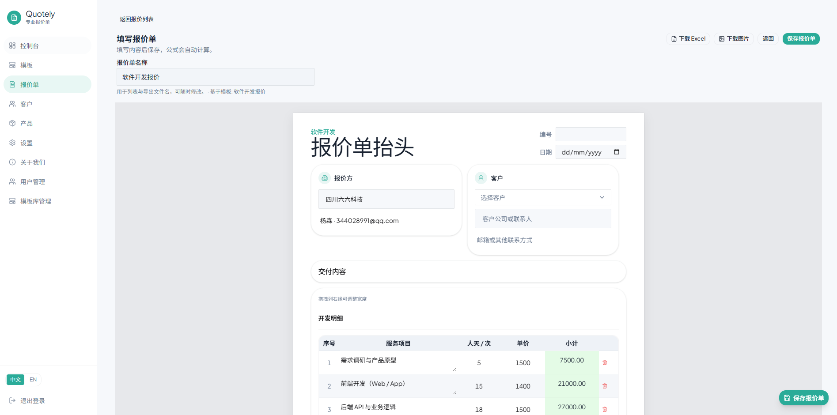Image resolution: width=837 pixels, height=415 pixels.
Task: Click subtotal 7500.00 cell
Action: tap(572, 362)
